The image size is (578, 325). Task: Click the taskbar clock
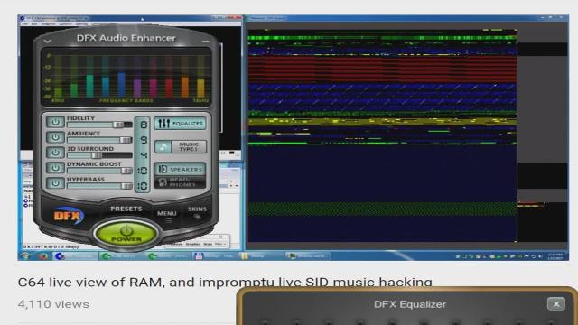click(555, 255)
